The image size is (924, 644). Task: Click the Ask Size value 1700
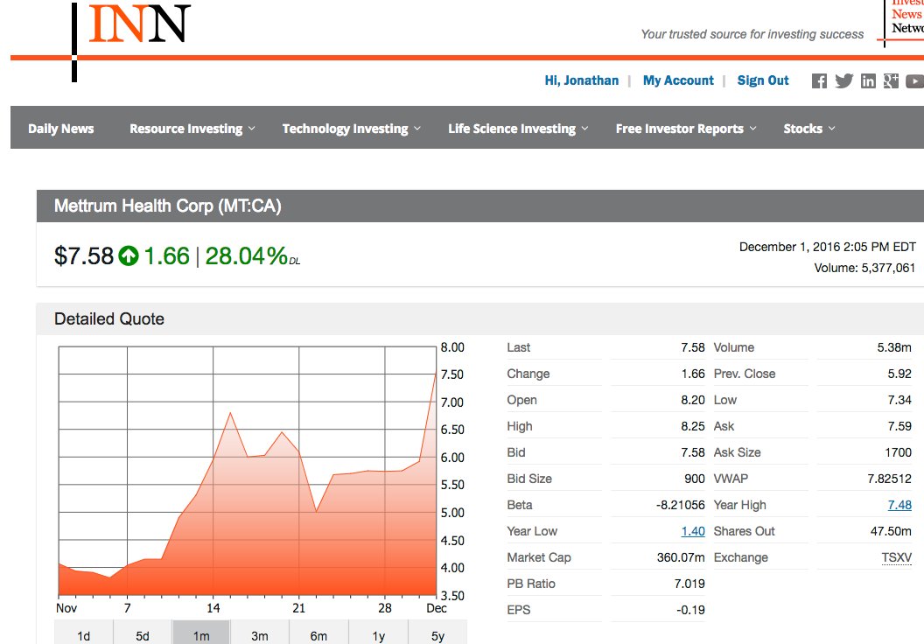click(898, 452)
